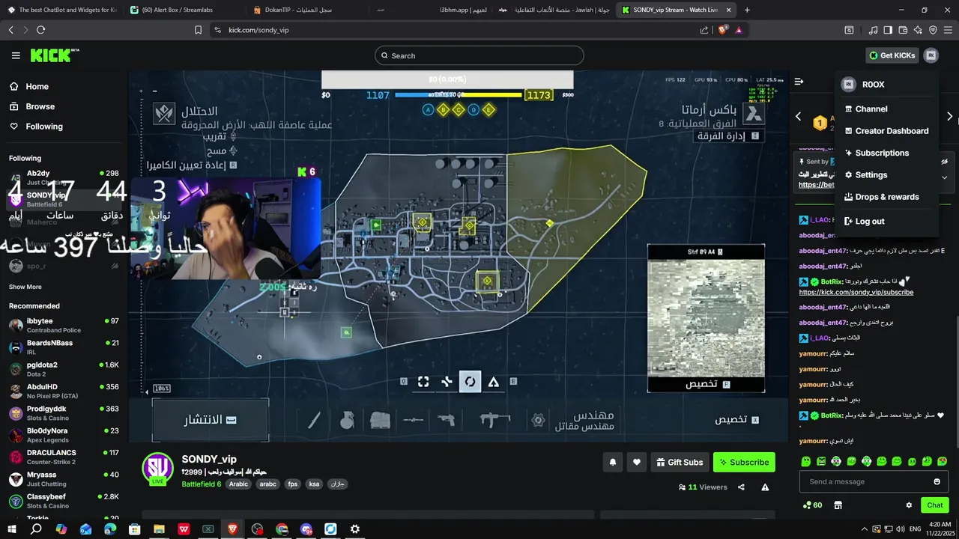This screenshot has width=959, height=539.
Task: Open the Kick hamburger sidebar menu
Action: coord(16,55)
